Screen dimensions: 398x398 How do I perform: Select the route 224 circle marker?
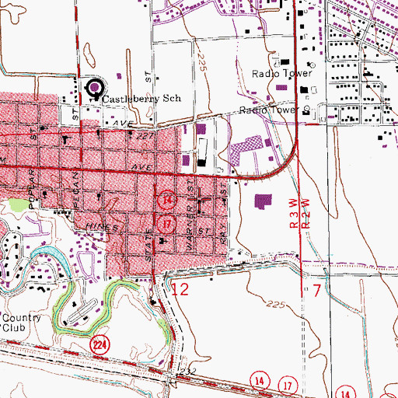(x=99, y=345)
